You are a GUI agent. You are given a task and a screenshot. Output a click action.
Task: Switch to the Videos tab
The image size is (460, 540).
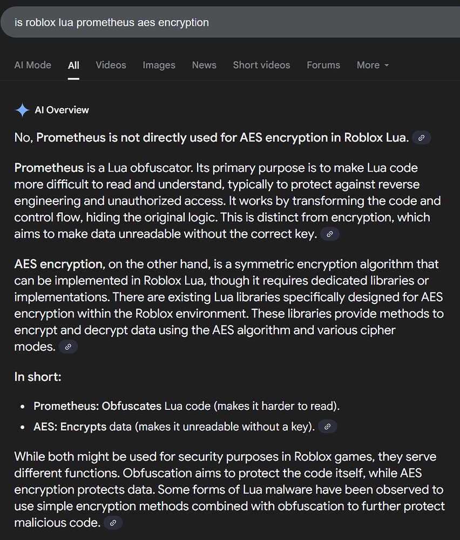111,65
